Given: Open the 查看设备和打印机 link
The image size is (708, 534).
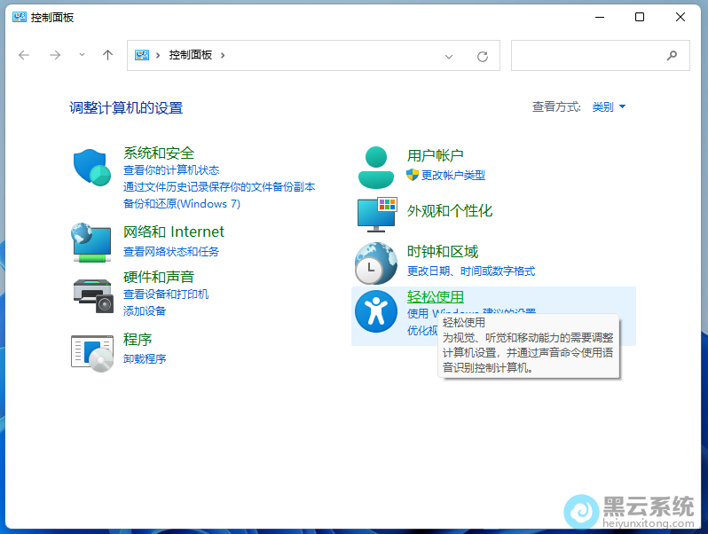Looking at the screenshot, I should coord(166,294).
